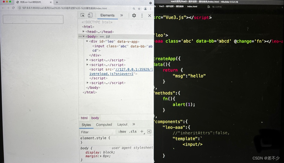Click the "msg":"hello" line in editor
Viewport: 284px width, 163px height.
[189, 76]
